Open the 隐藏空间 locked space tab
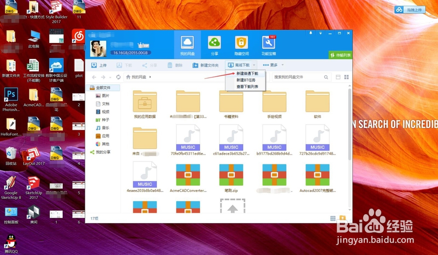438x255 pixels. point(241,45)
